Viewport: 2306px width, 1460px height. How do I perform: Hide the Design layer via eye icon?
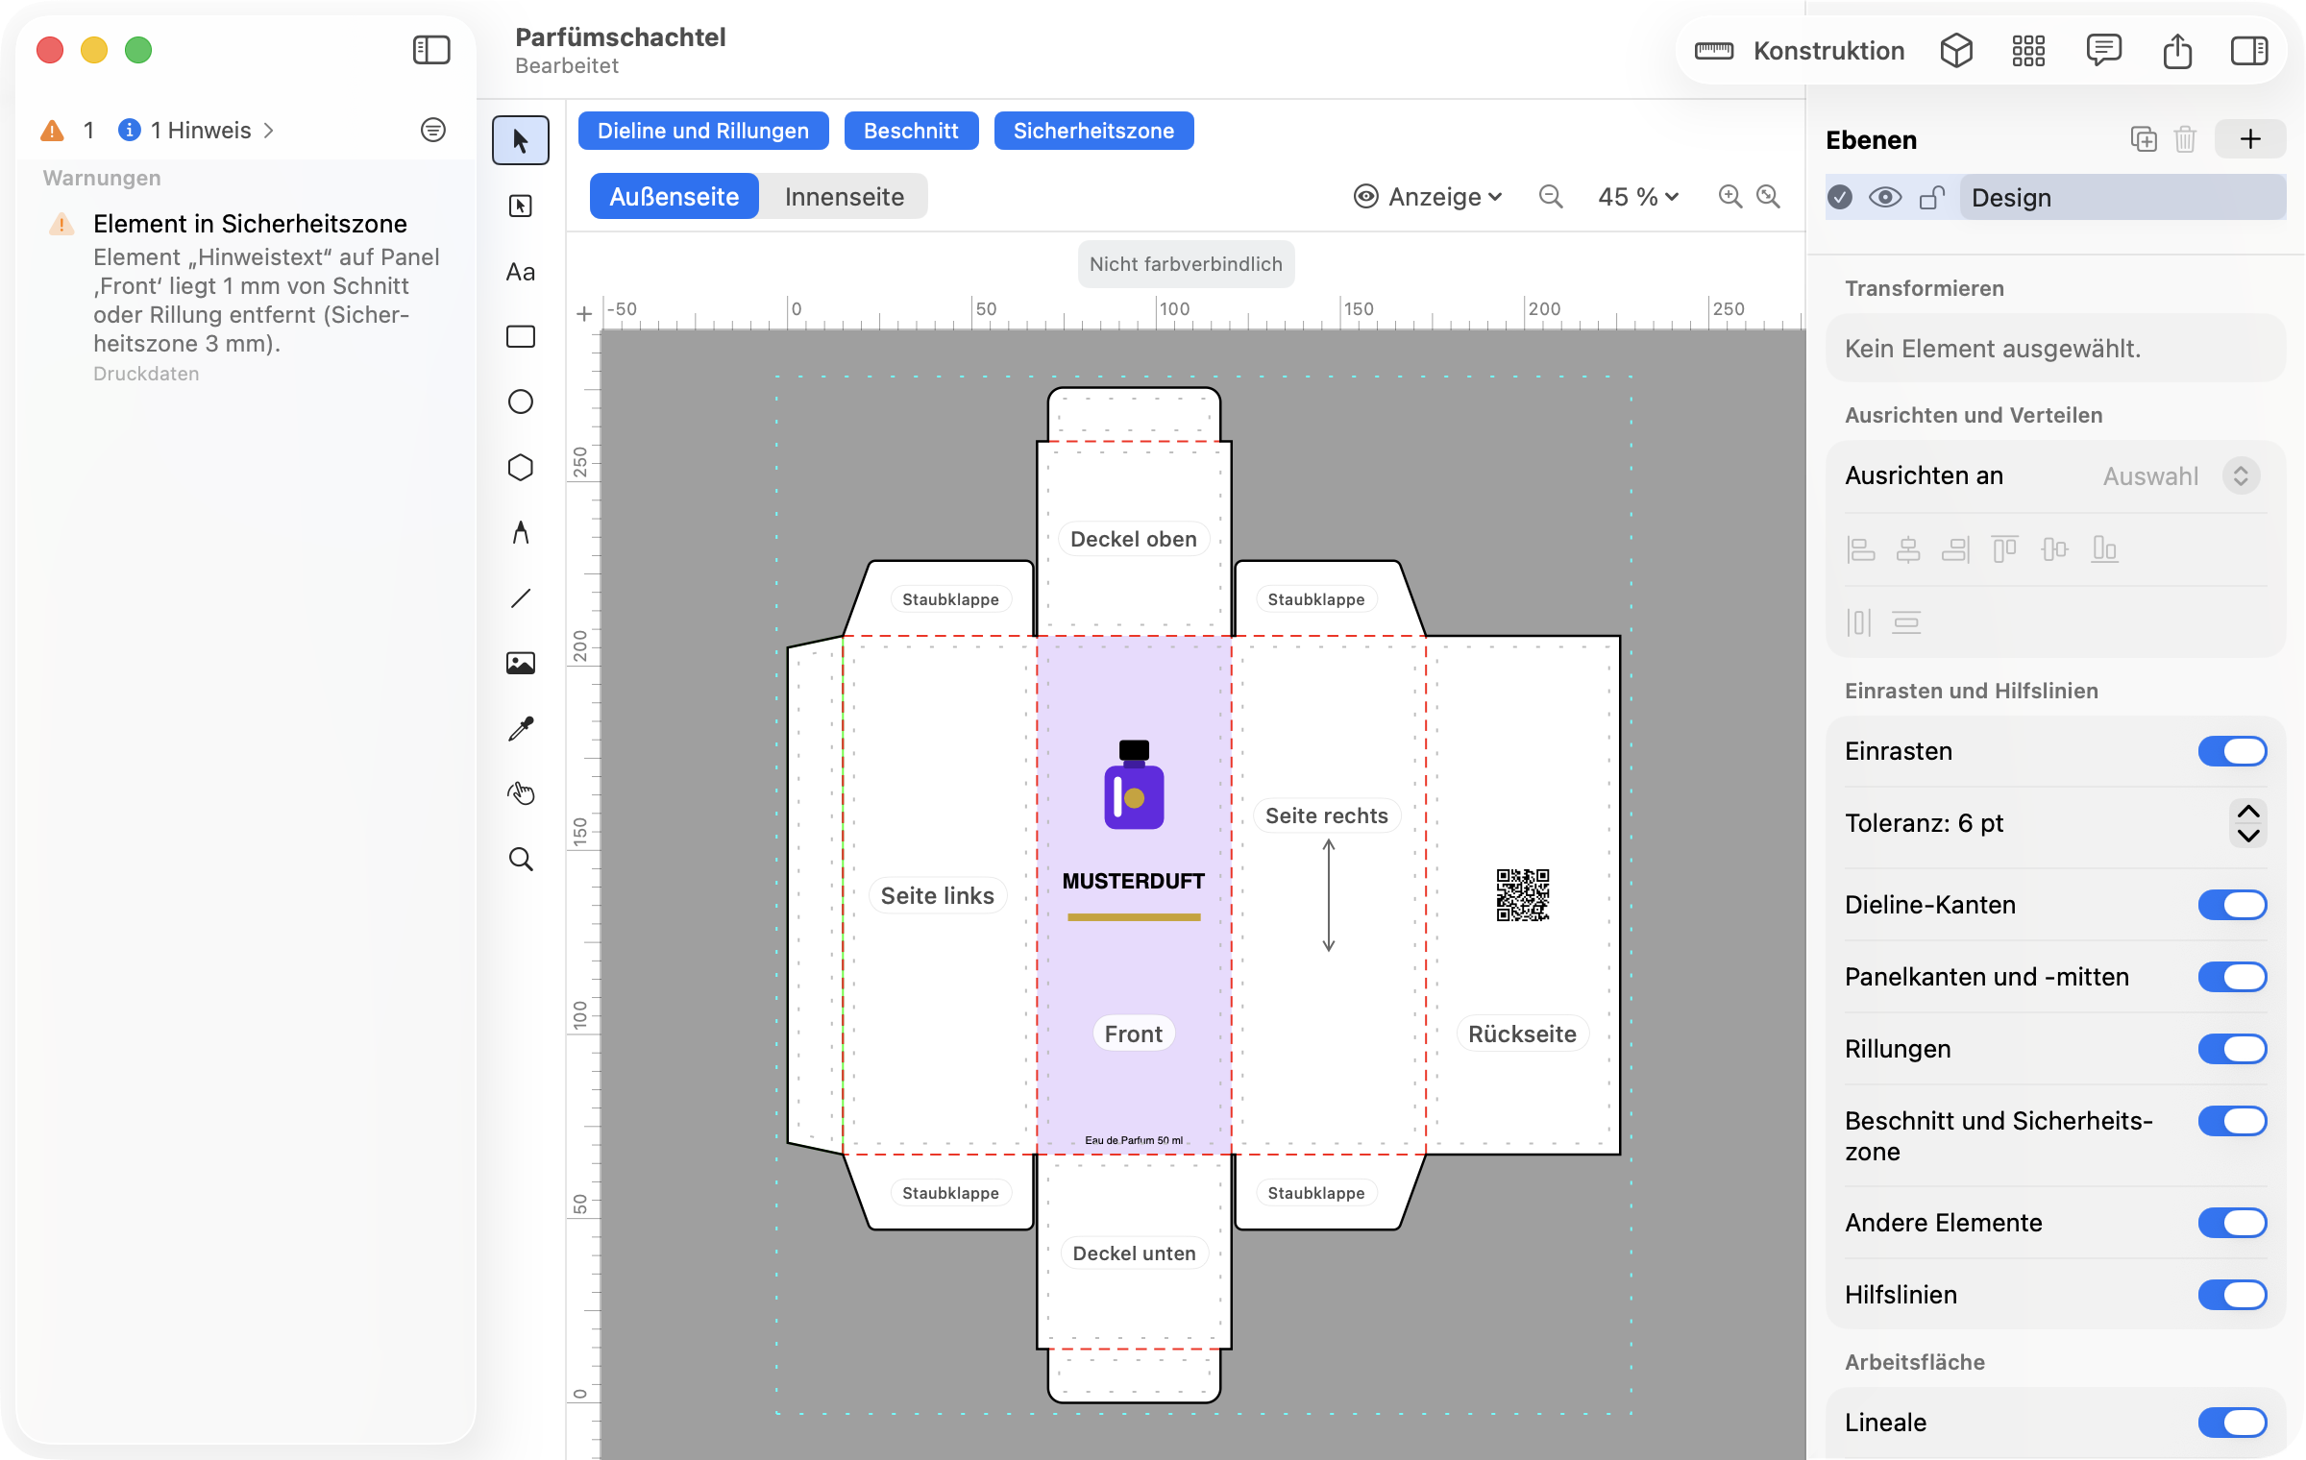(x=1885, y=198)
